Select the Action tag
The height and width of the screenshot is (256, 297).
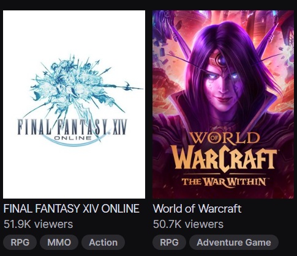tap(103, 243)
